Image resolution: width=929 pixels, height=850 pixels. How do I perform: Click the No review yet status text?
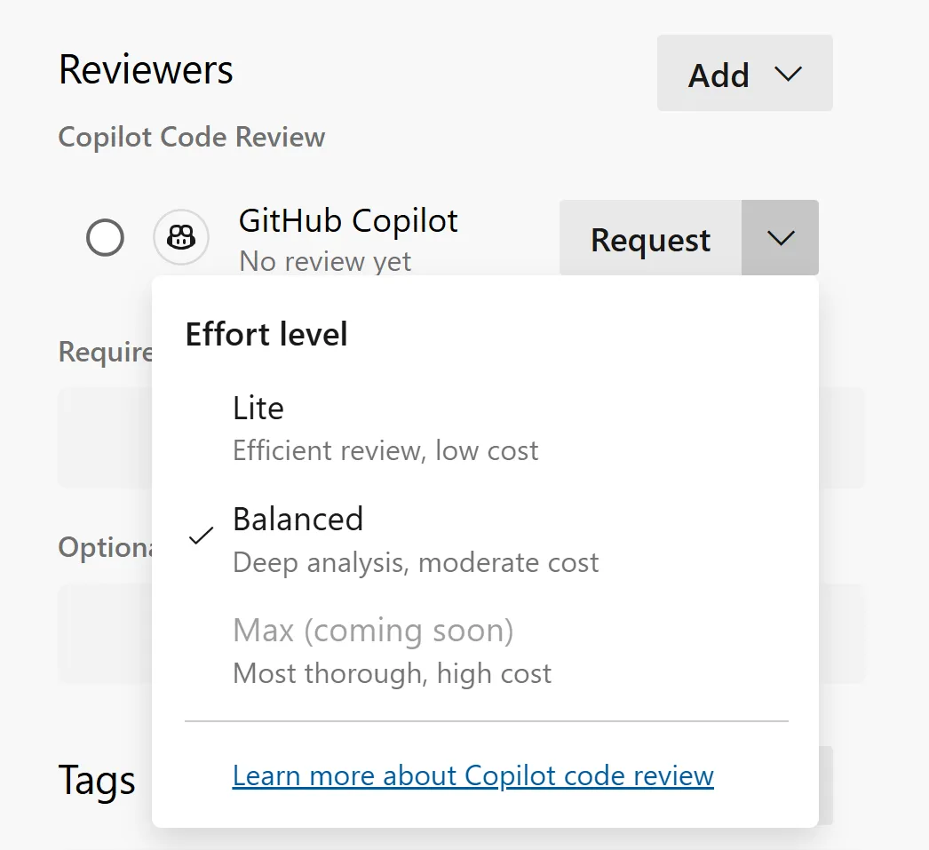(x=325, y=261)
